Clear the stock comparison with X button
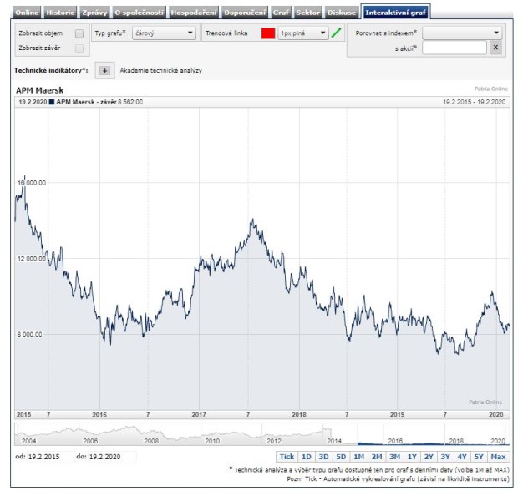This screenshot has width=523, height=501. pos(495,48)
